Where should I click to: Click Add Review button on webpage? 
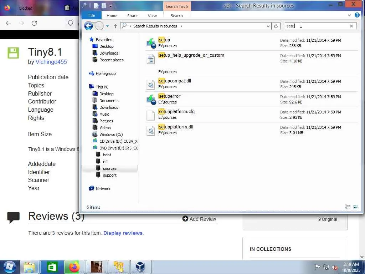(x=199, y=219)
